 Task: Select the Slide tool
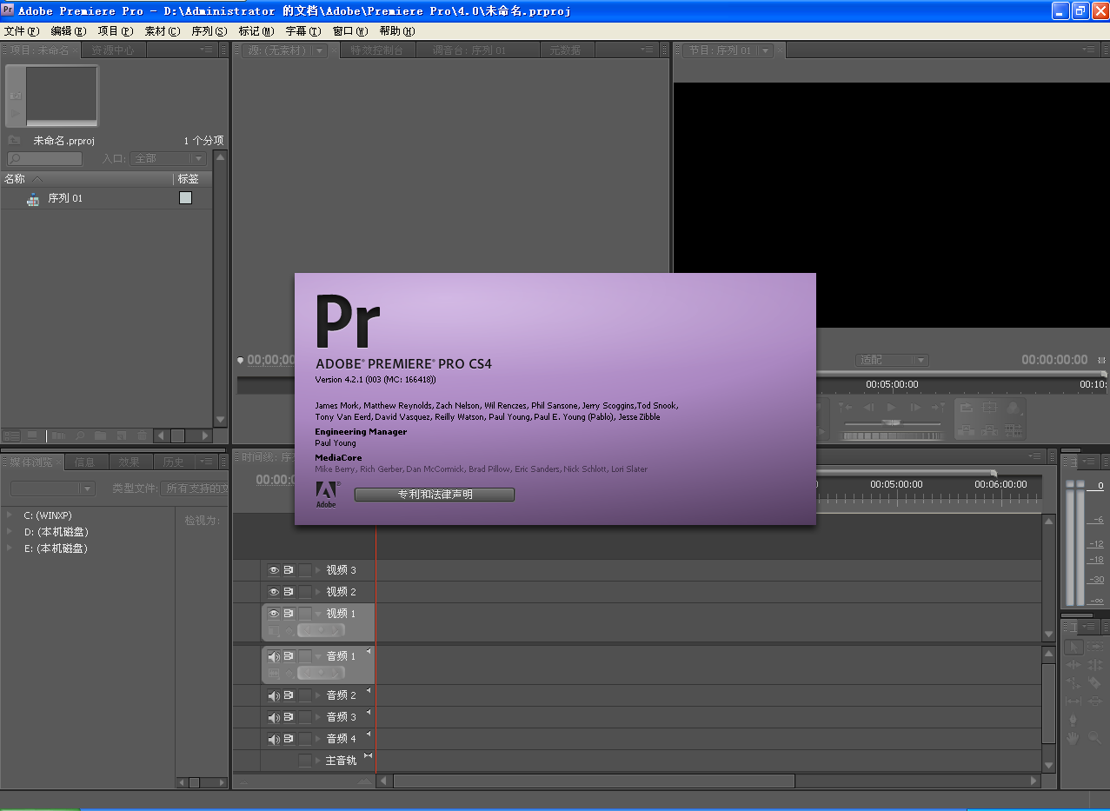point(1095,701)
